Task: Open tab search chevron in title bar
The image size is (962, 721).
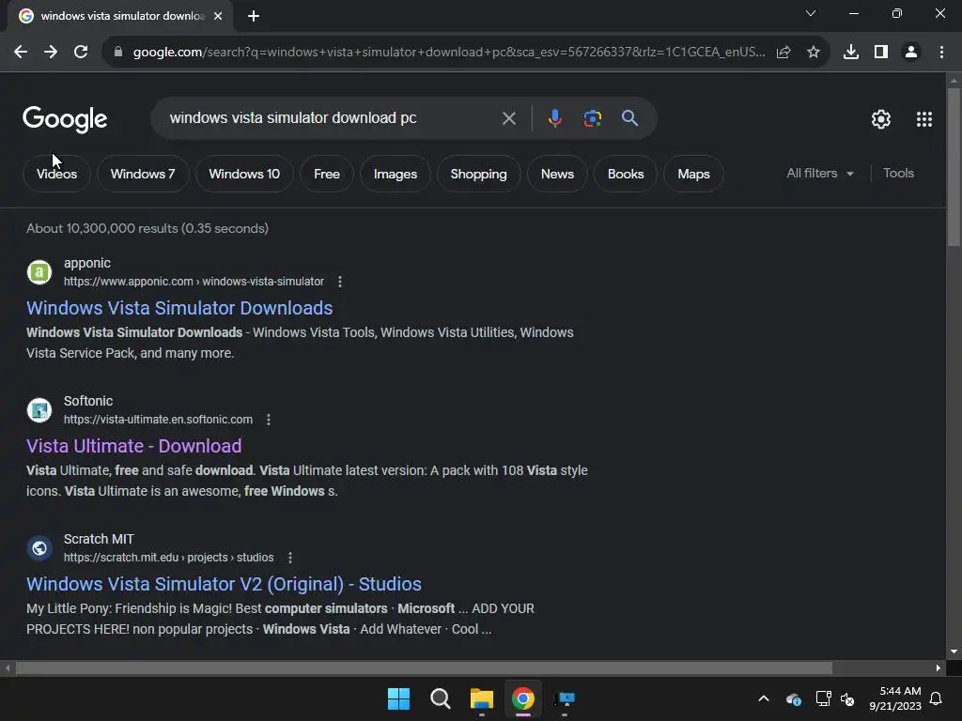Action: point(811,13)
